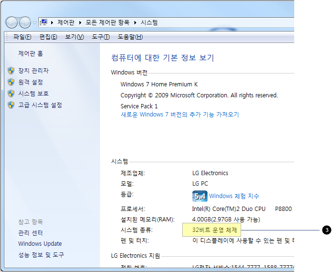The height and width of the screenshot is (272, 332).
Task: Click 제어판 in the breadcrumb path
Action: pyautogui.click(x=66, y=22)
